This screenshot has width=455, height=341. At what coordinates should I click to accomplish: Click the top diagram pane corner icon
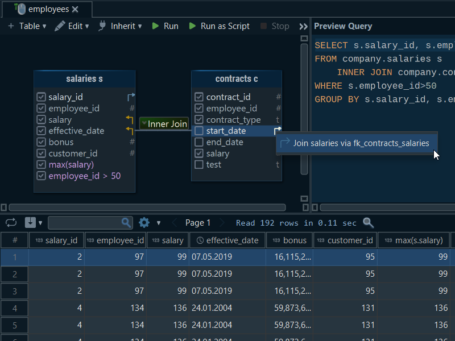coord(304,38)
